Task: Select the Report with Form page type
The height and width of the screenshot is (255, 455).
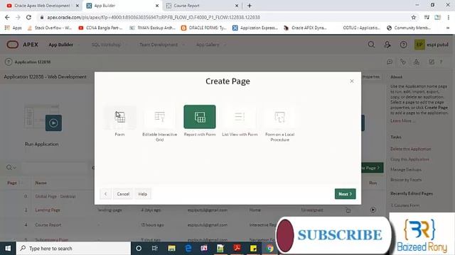Action: point(200,117)
